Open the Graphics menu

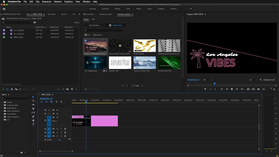pyautogui.click(x=68, y=2)
